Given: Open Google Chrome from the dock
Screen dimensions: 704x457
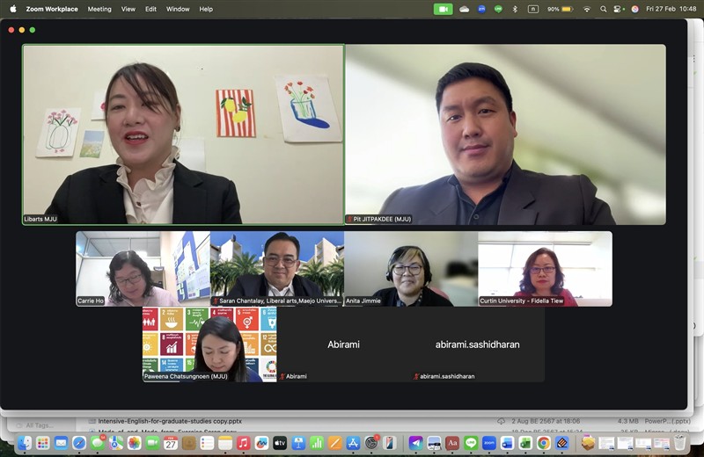Looking at the screenshot, I should point(543,443).
